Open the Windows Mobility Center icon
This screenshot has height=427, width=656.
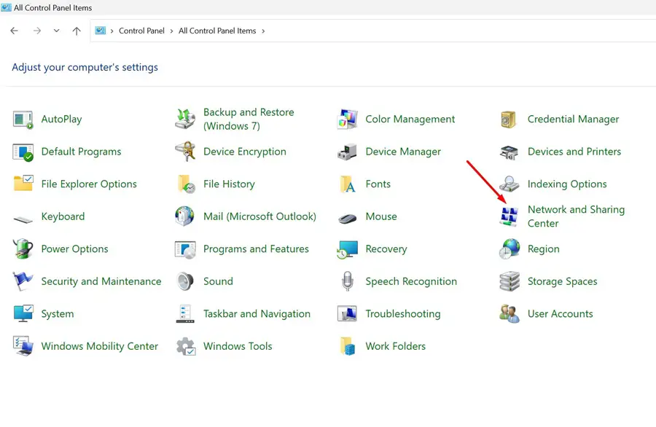click(x=23, y=346)
